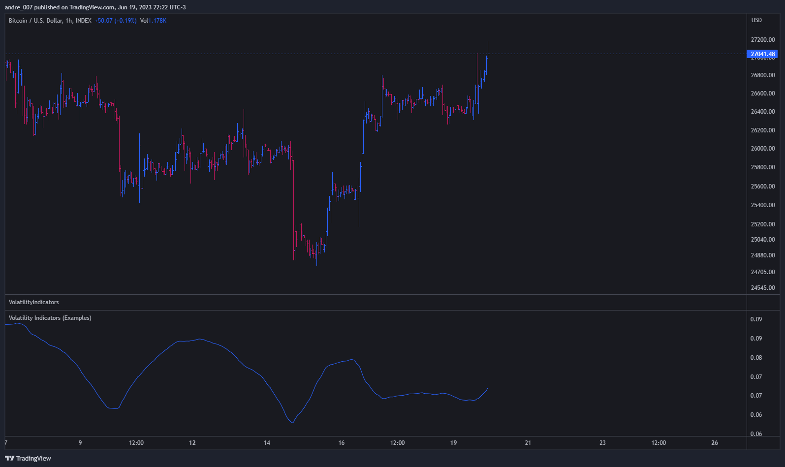Click the 26200.00 price axis label
The height and width of the screenshot is (467, 785).
[763, 130]
